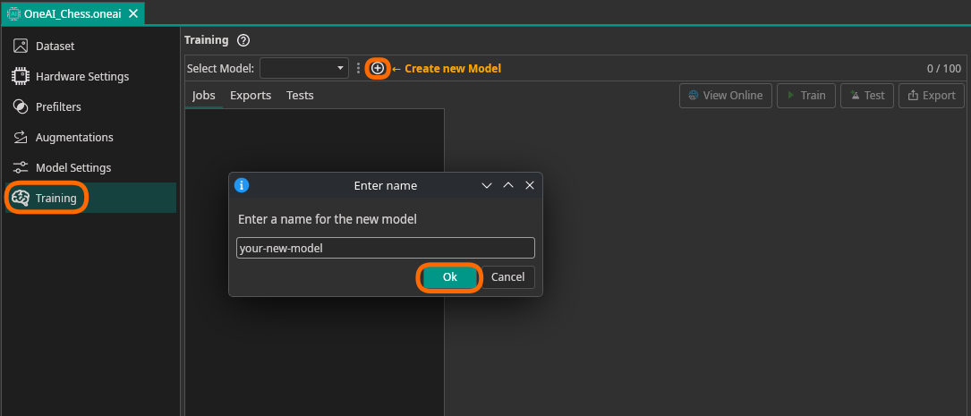Viewport: 971px width, 416px height.
Task: Click the Augmentations icon in sidebar
Action: [x=21, y=137]
